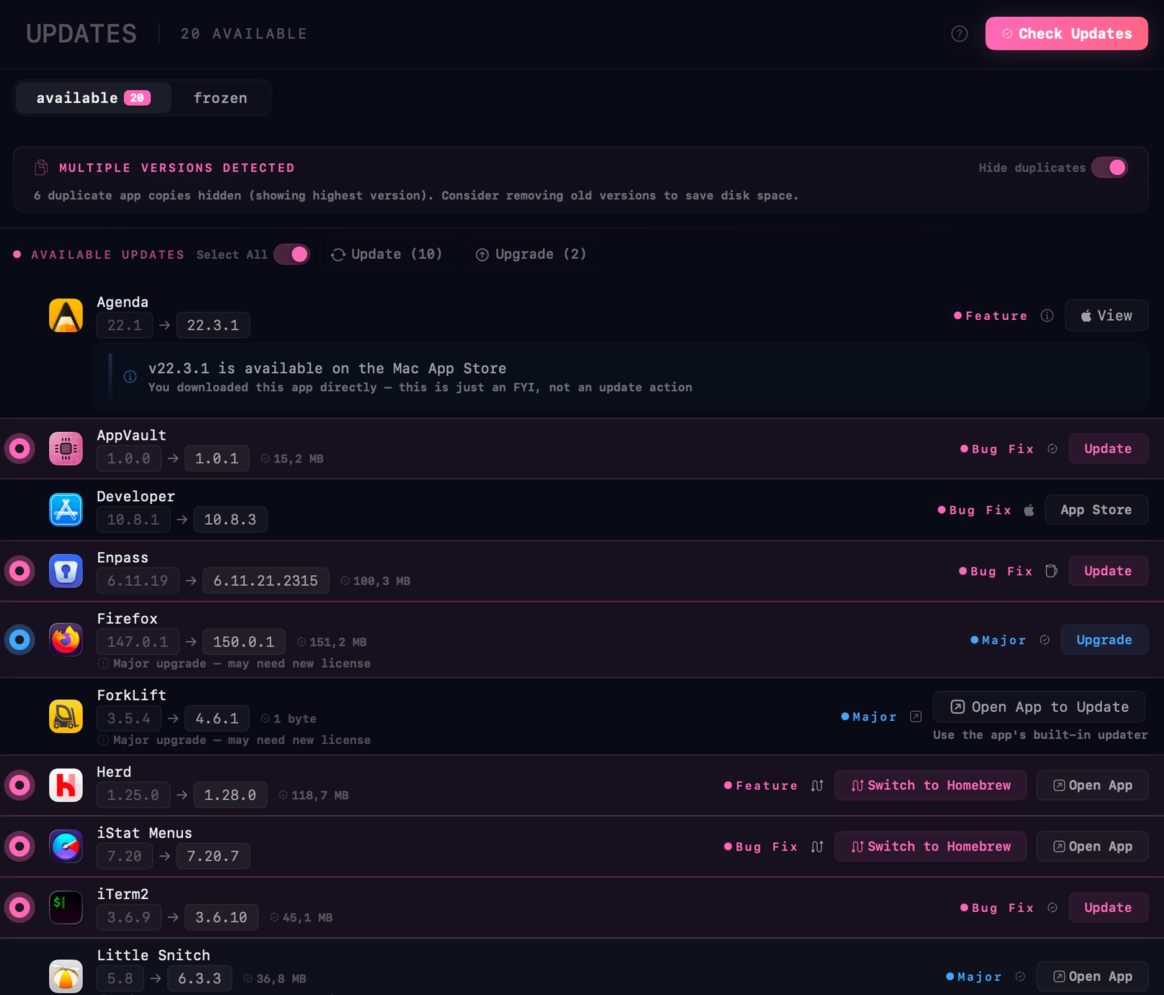Open App Store for Developer update
1164x995 pixels.
tap(1096, 509)
